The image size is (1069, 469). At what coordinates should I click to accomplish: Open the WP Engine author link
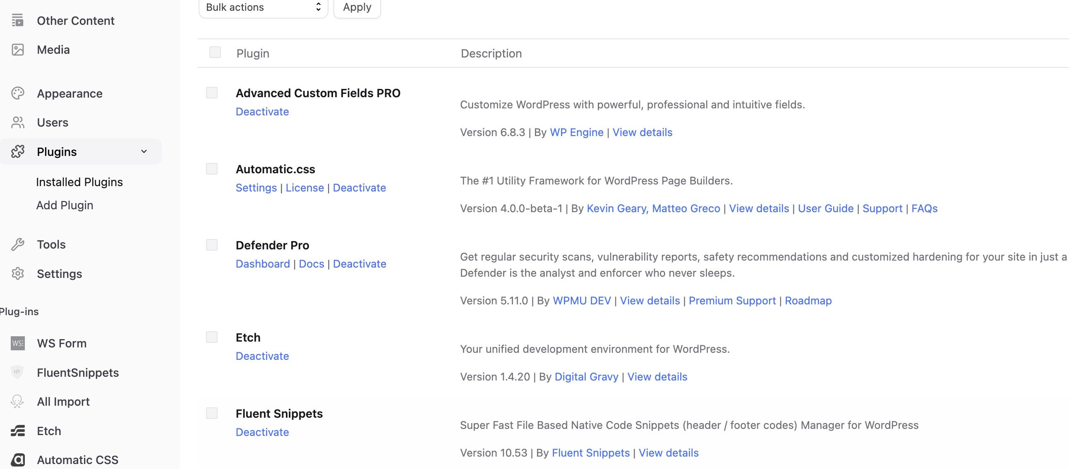pos(576,132)
